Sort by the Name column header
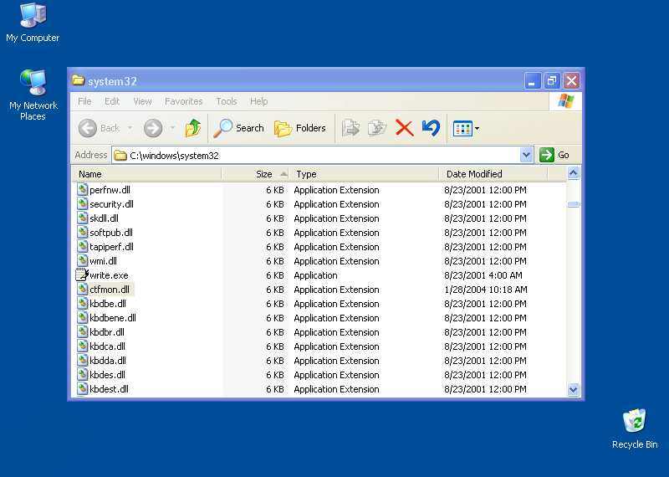Screen dimensions: 669x477 point(146,174)
